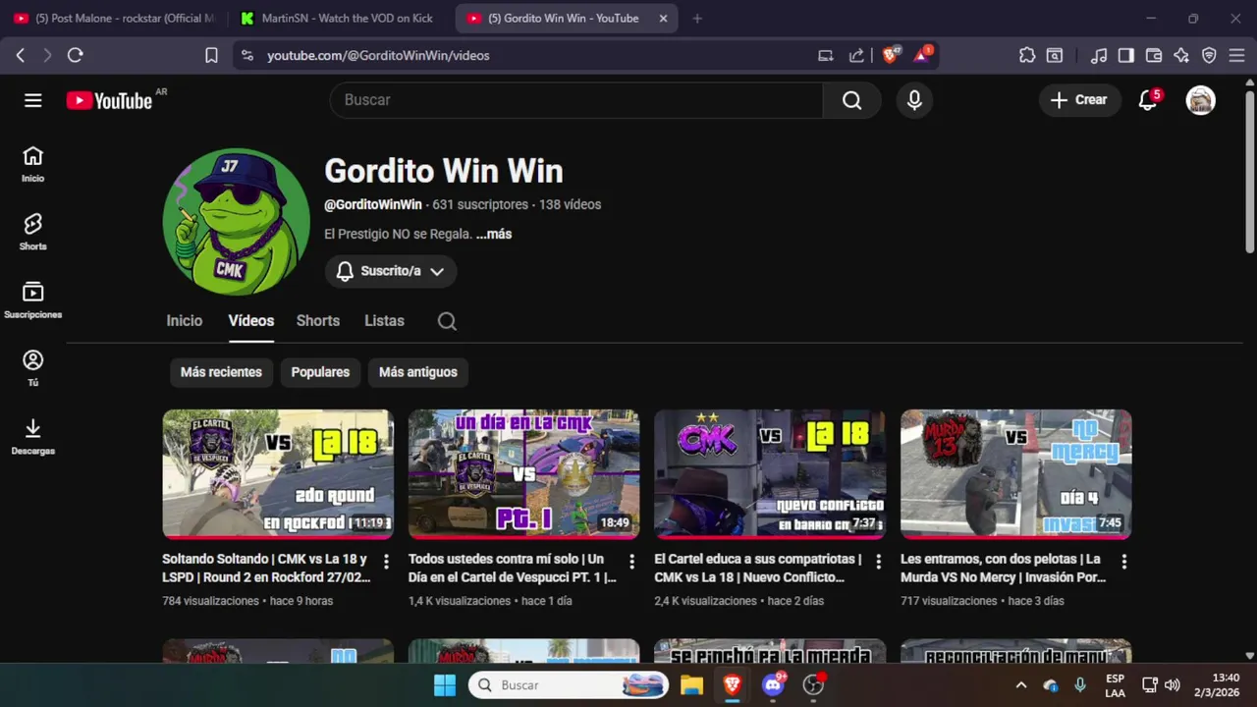
Task: Open options for El Cartel educa video
Action: [878, 562]
